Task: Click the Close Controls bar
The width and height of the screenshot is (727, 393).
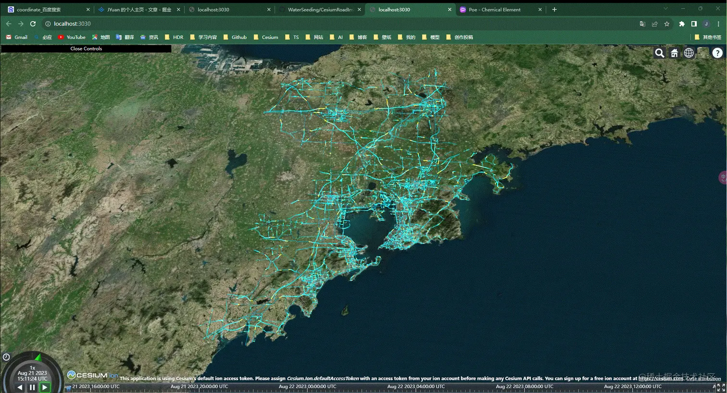Action: [x=86, y=49]
